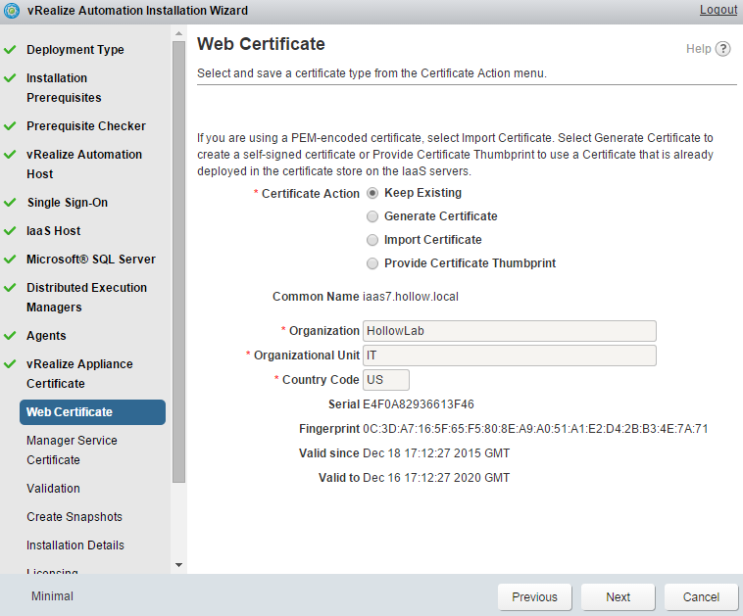Click green checkmark beside Prerequisite Checker
This screenshot has height=616, width=743.
click(10, 126)
